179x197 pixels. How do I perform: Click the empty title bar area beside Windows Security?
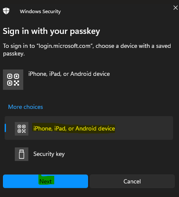116,11
